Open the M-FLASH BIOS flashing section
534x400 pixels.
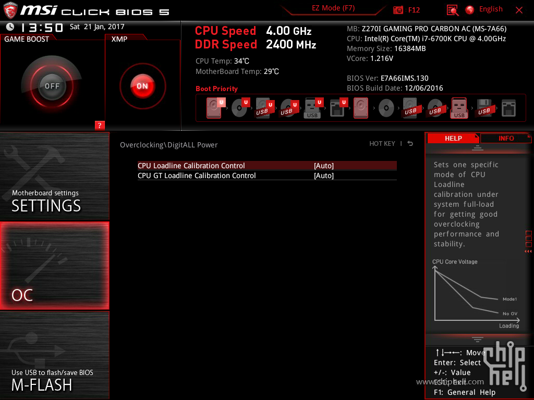pos(54,355)
